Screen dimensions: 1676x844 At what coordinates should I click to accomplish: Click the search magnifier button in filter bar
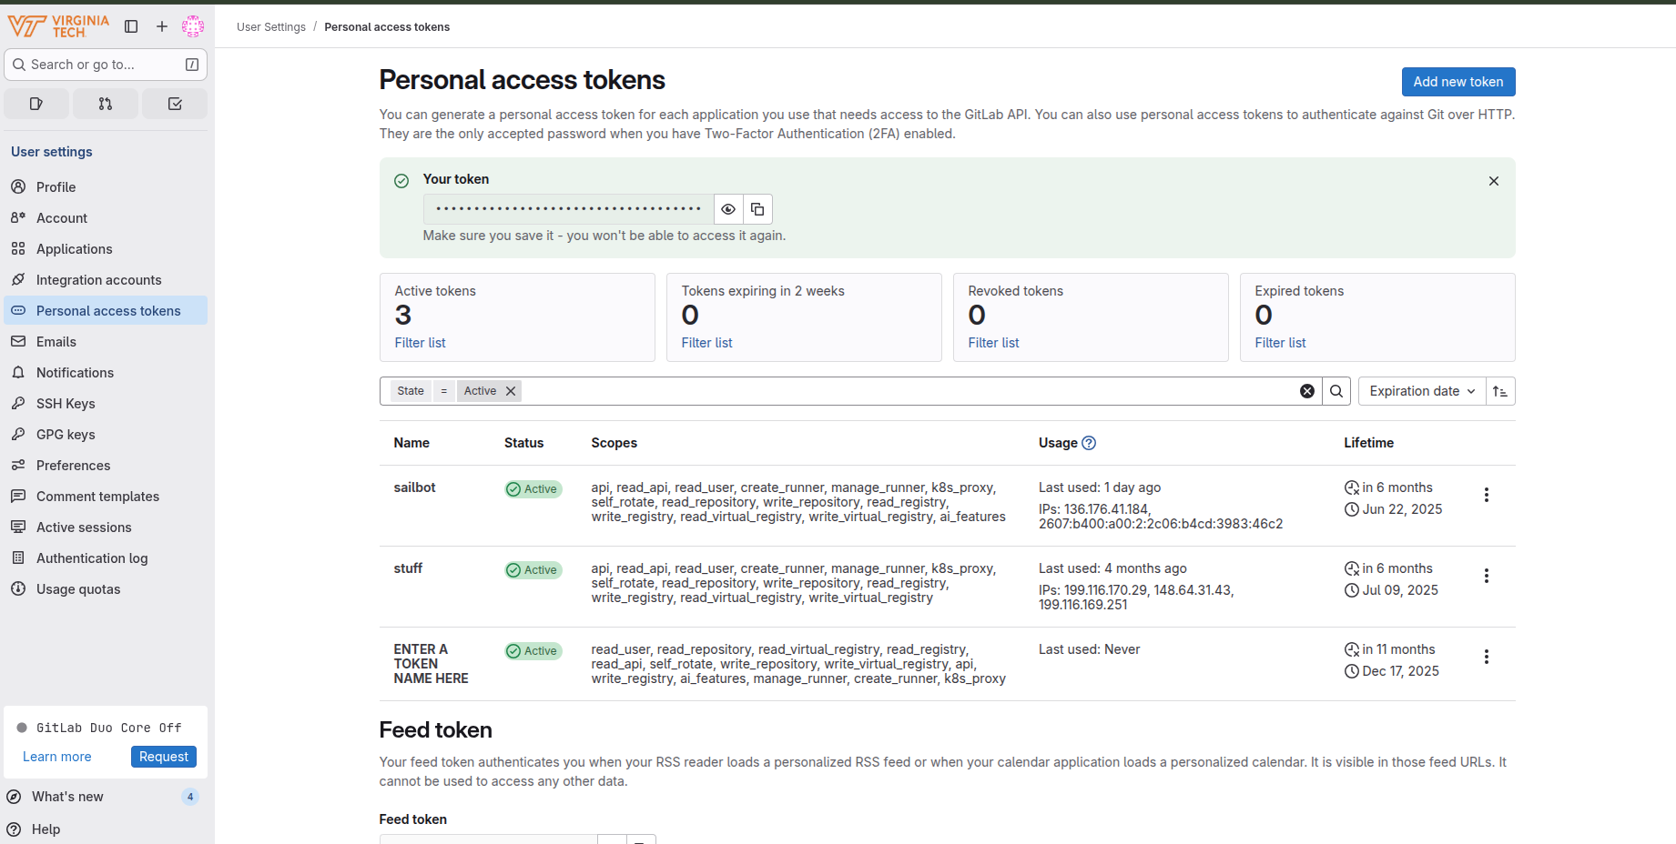pyautogui.click(x=1336, y=391)
